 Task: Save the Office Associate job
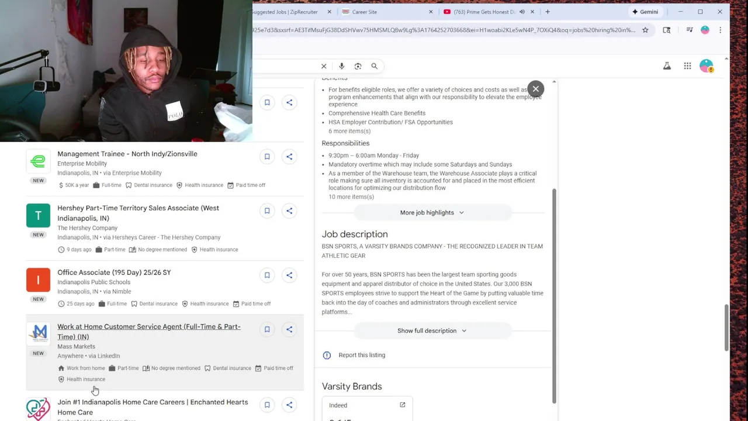(267, 275)
